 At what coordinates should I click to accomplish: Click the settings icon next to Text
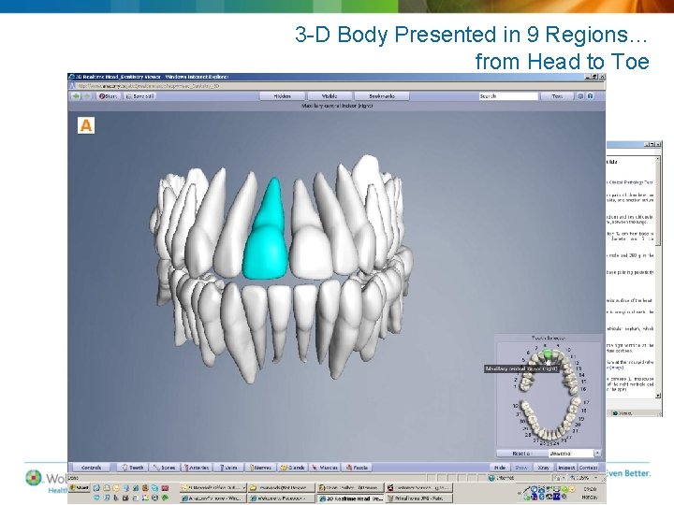point(580,96)
